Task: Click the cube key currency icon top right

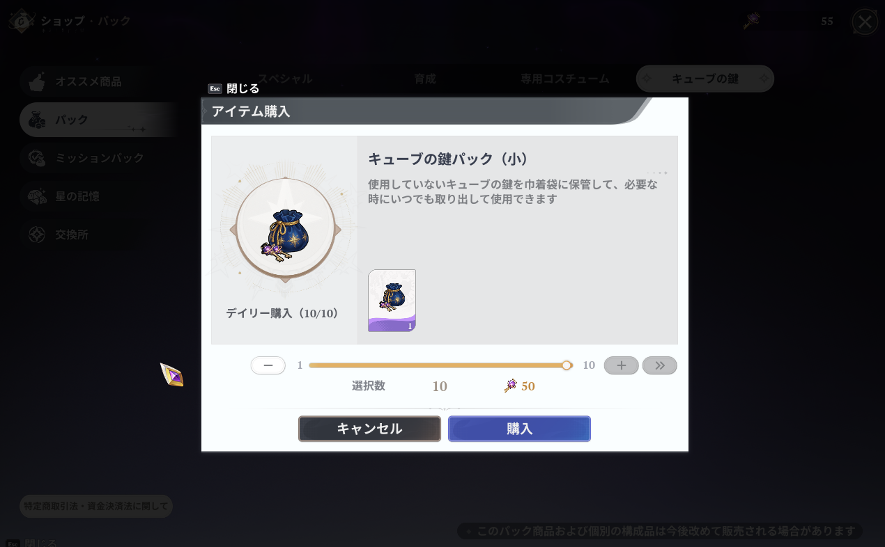Action: click(751, 21)
